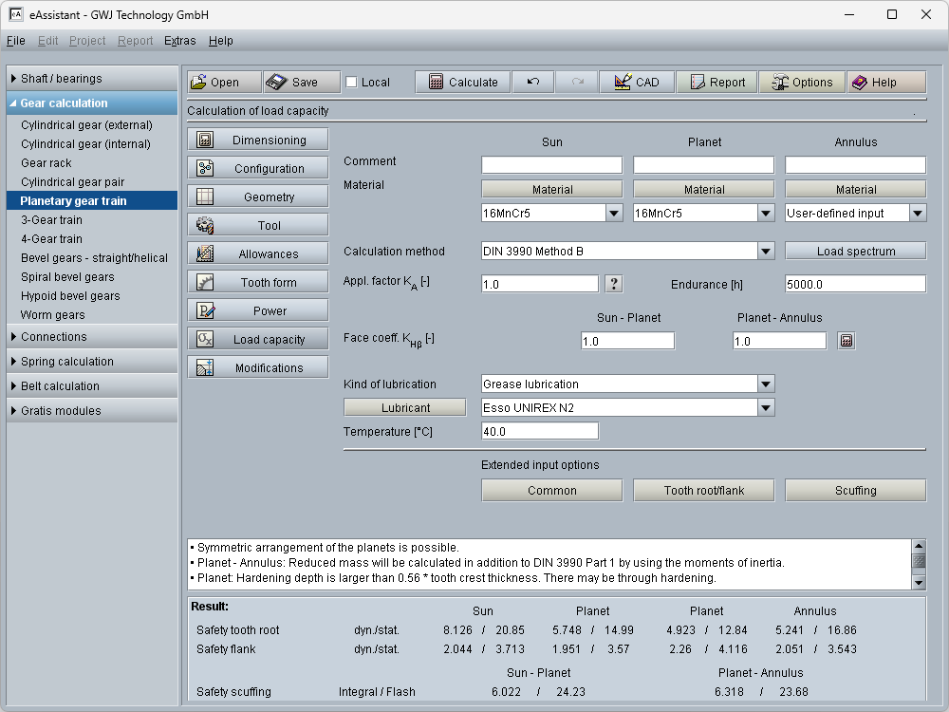Click the Calculate toolbar button

462,83
